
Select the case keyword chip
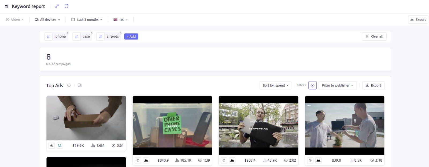pyautogui.click(x=82, y=37)
